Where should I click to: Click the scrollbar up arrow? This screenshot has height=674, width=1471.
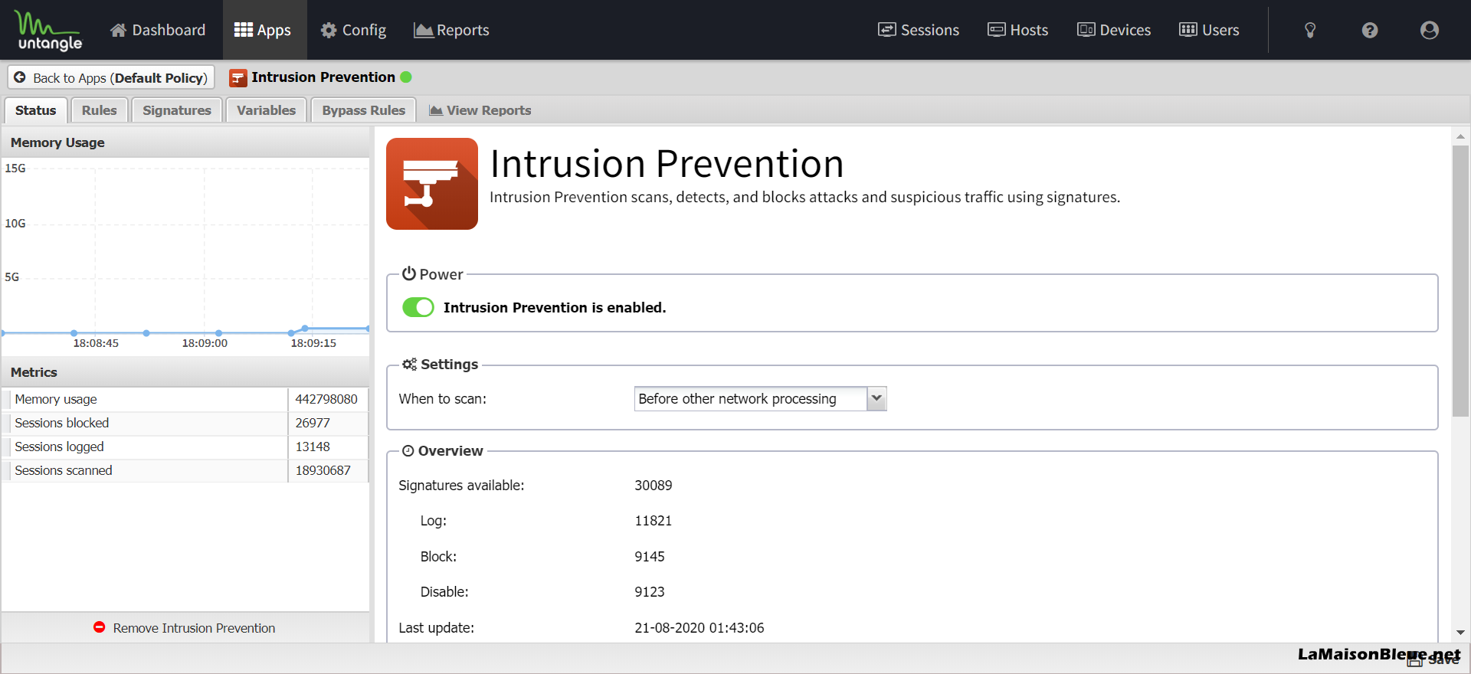(x=1460, y=136)
